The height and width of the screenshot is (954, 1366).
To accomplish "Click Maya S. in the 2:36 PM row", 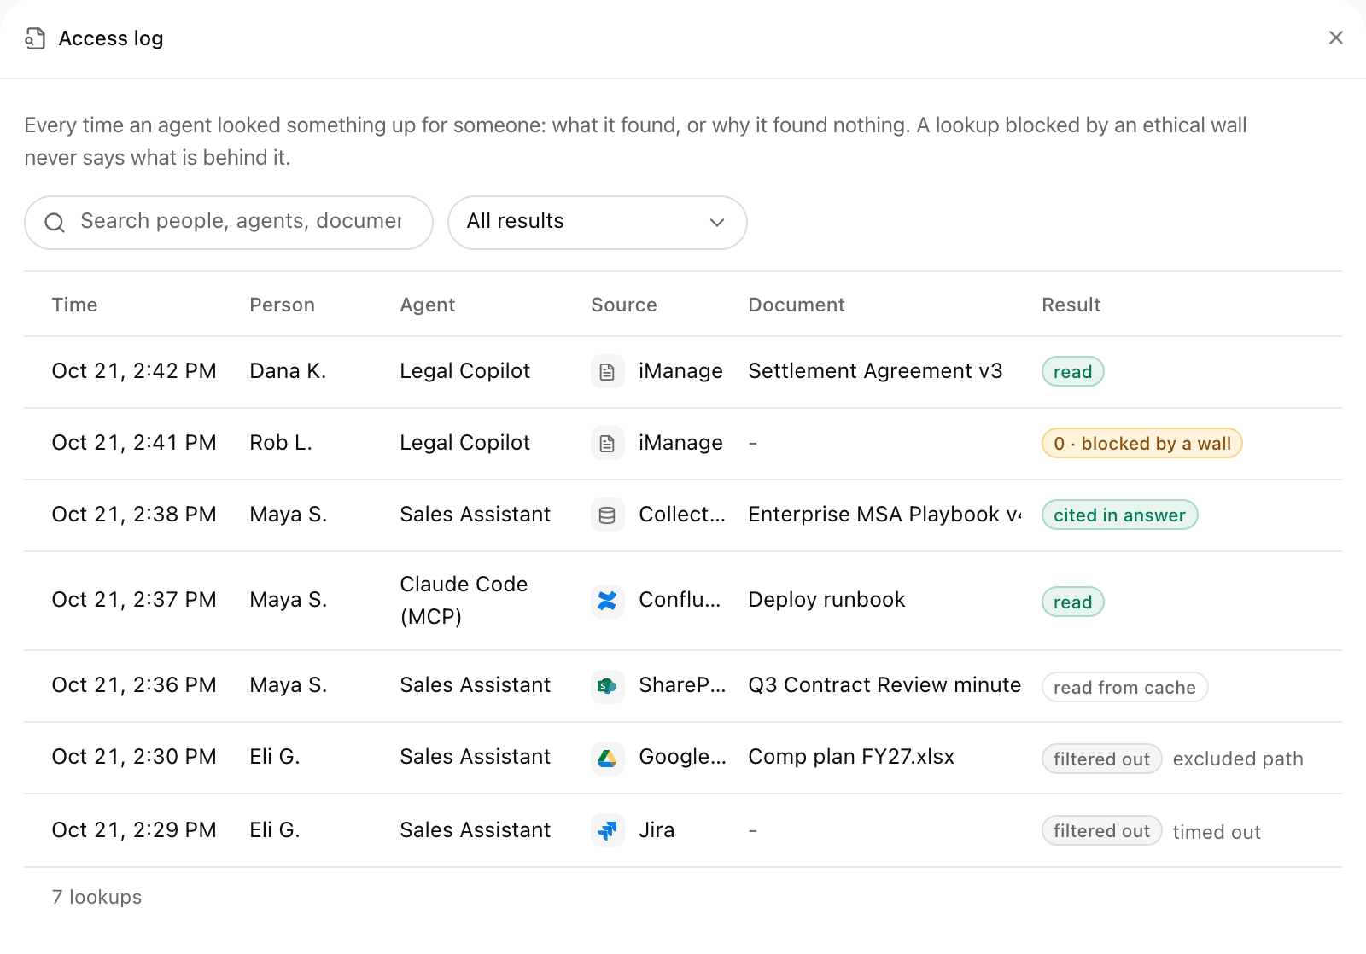I will tap(289, 685).
